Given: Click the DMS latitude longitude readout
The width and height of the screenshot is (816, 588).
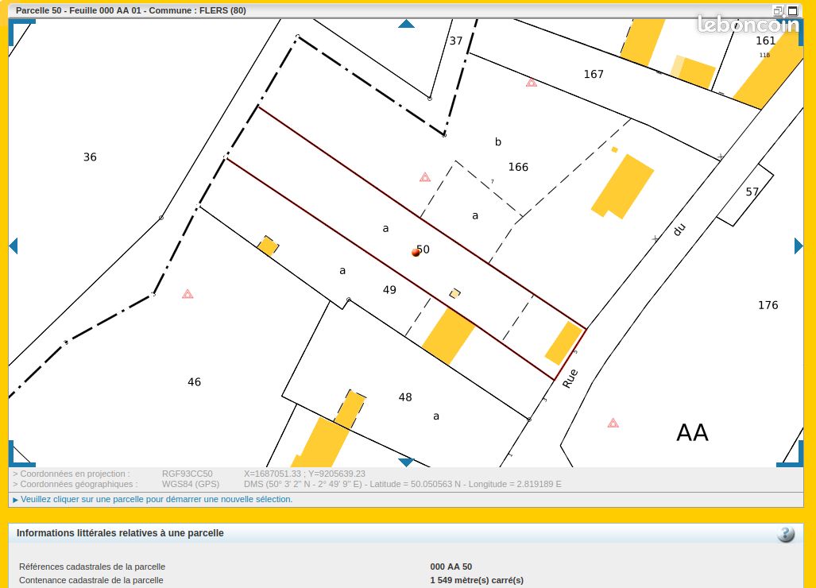Looking at the screenshot, I should (x=402, y=484).
